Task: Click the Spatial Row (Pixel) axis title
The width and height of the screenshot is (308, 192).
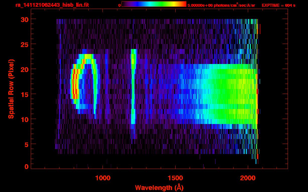Action: coord(11,89)
